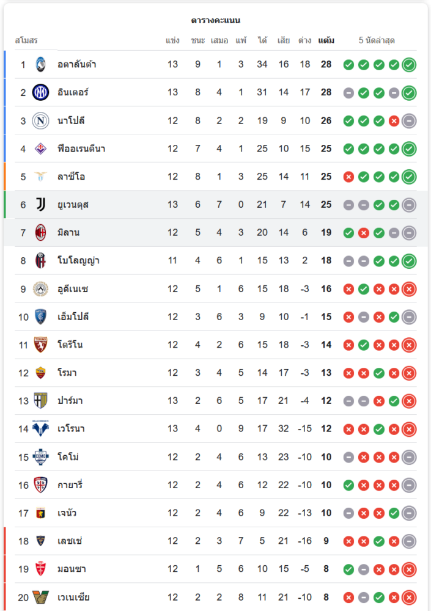Click the AC Milan club crest
The height and width of the screenshot is (611, 431).
click(40, 233)
